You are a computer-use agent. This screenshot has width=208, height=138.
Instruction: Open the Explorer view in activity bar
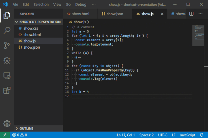(7, 16)
